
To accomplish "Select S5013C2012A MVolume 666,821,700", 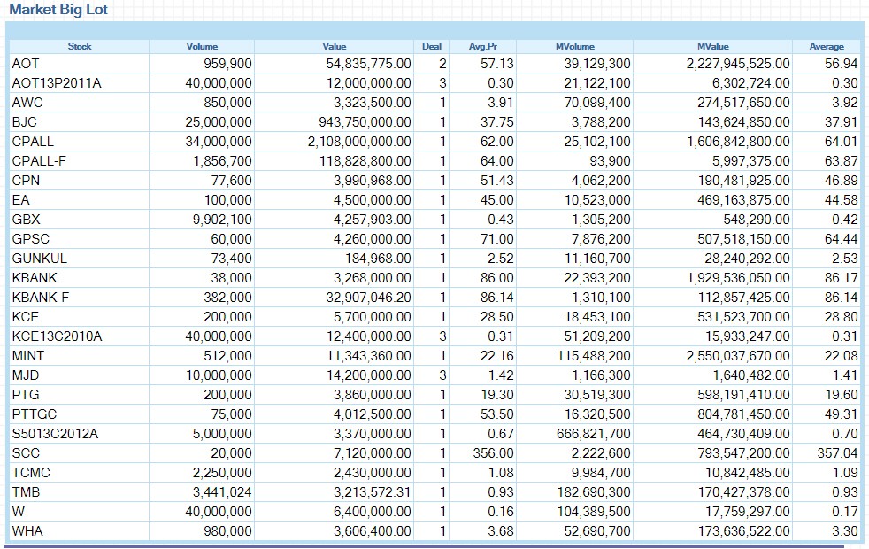I will [594, 434].
